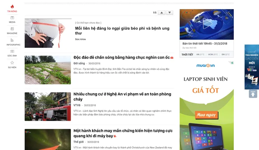The width and height of the screenshot is (259, 150).
Task: Open the Sự Kiện star icon
Action: [12, 62]
